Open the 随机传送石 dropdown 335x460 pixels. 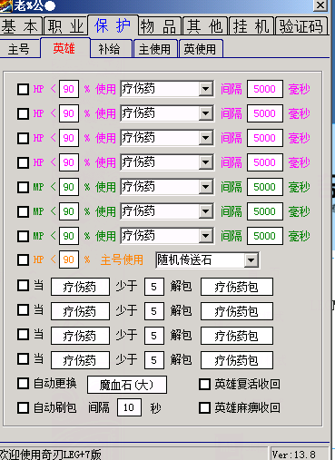[x=251, y=260]
